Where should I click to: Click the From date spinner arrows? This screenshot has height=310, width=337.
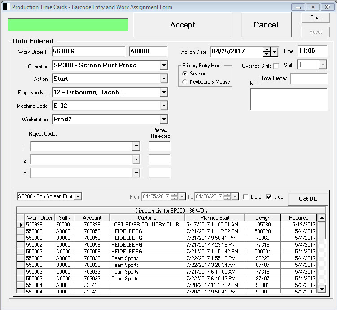175,196
